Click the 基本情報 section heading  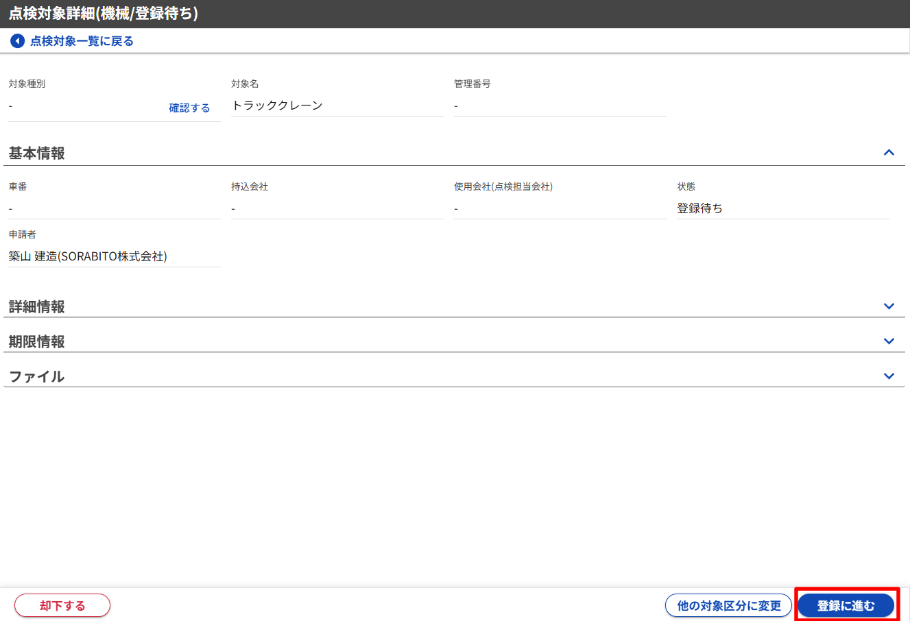(36, 154)
